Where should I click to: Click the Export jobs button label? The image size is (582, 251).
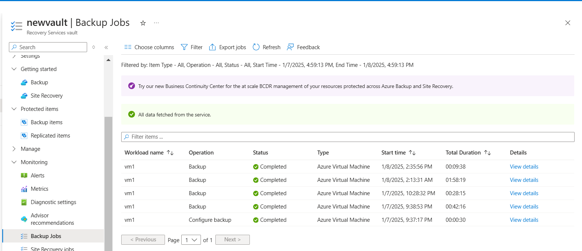coord(232,47)
